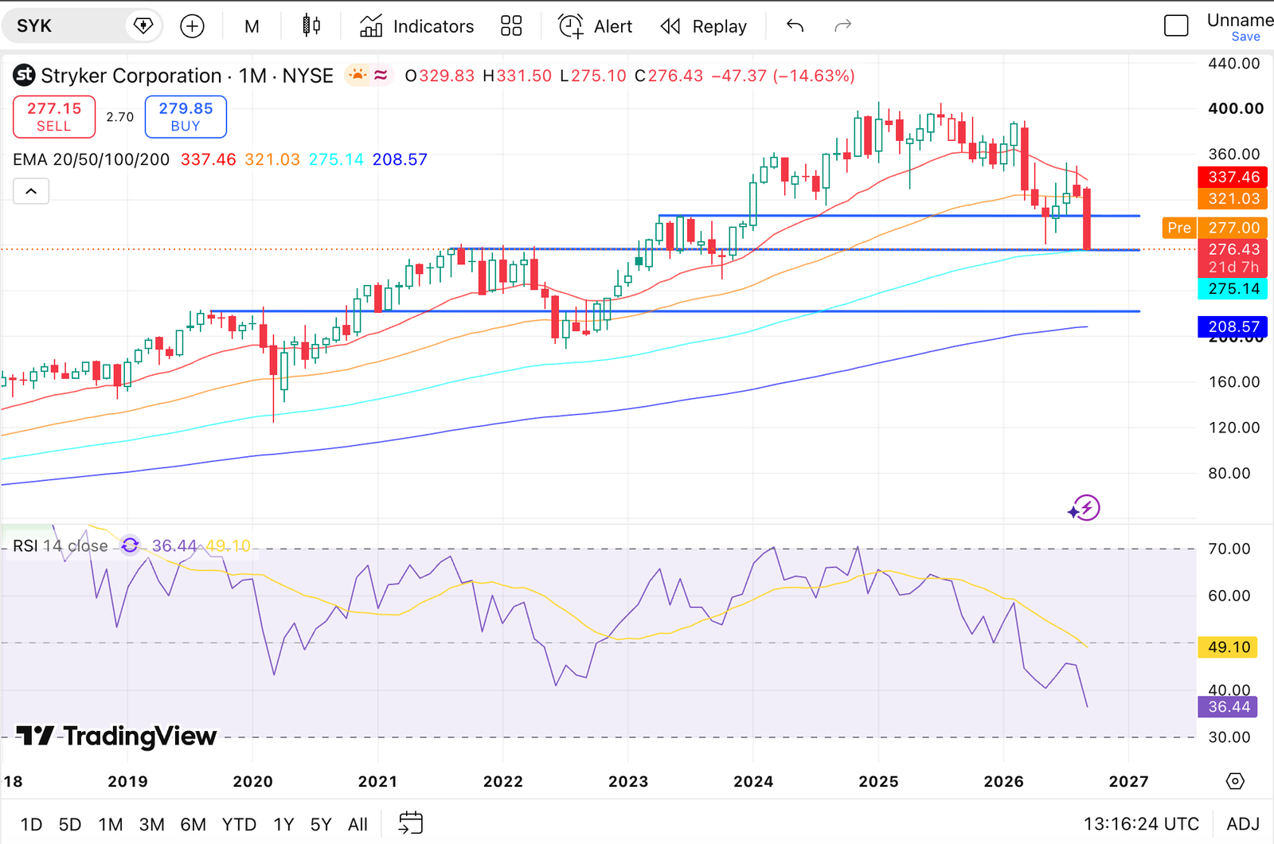Click the orange Pre pre-market label
Image resolution: width=1274 pixels, height=844 pixels.
click(1179, 228)
